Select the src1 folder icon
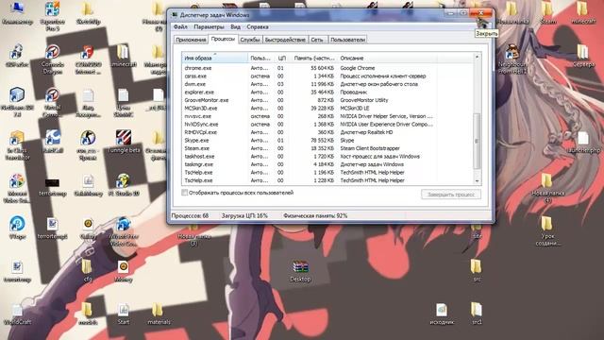The height and width of the screenshot is (340, 604). point(477,313)
